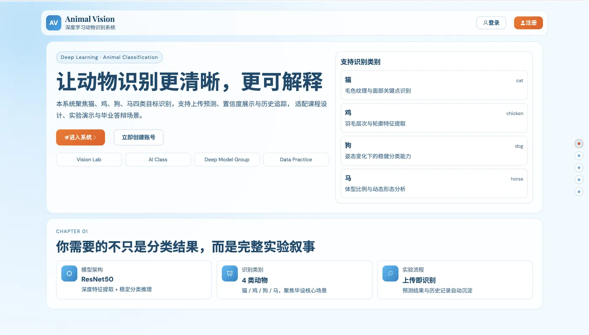Click the fourth dot on the scroll indicator
589x335 pixels.
coord(578,179)
